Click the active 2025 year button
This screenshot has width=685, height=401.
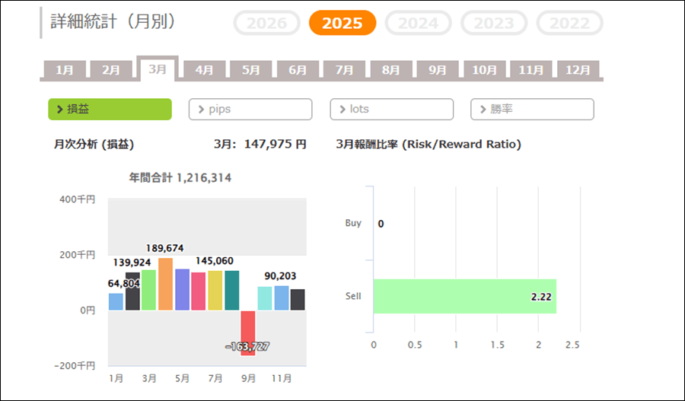pos(342,23)
